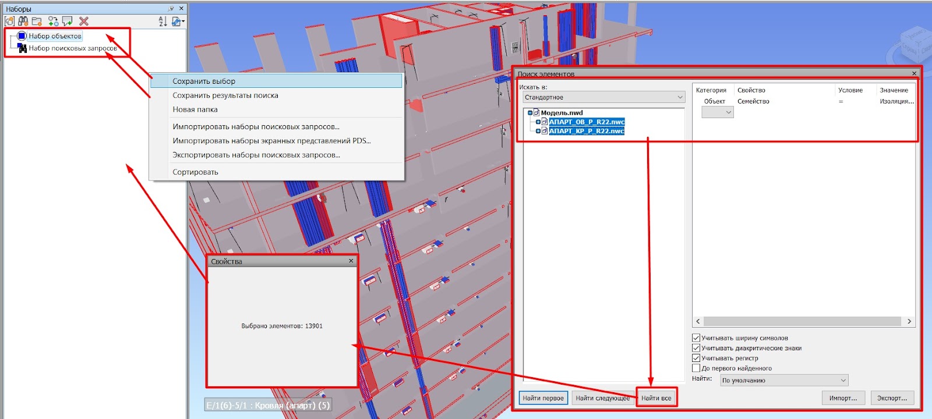Viewport: 932px width, 419px height.
Task: Click the pin icon of the Наборы panel
Action: (x=171, y=9)
